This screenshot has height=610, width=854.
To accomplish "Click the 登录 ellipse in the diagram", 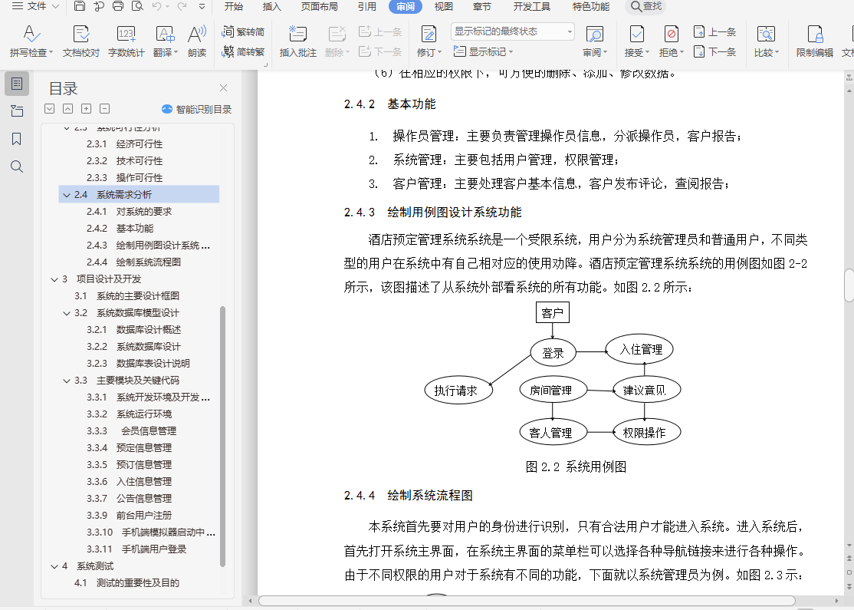I will tap(553, 353).
